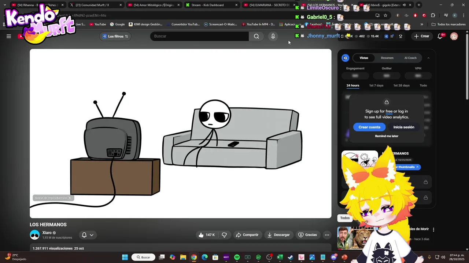Open options for Maneras Letales de Morir video
Screen dimensions: 469x263
[433, 229]
